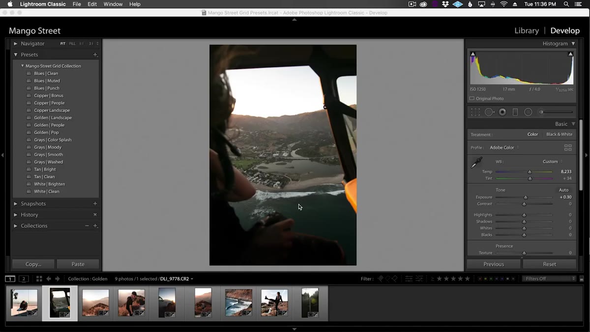Open the File menu

click(x=77, y=4)
